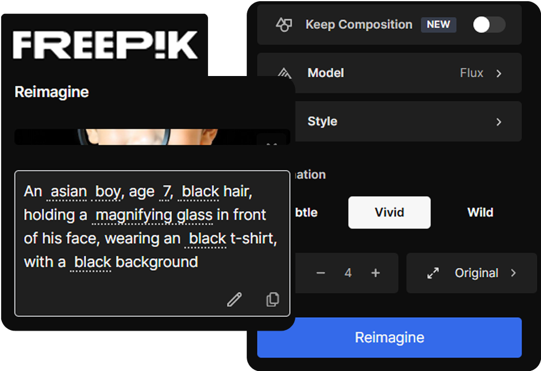Image resolution: width=541 pixels, height=371 pixels.
Task: Click the Freepik logo
Action: [105, 45]
